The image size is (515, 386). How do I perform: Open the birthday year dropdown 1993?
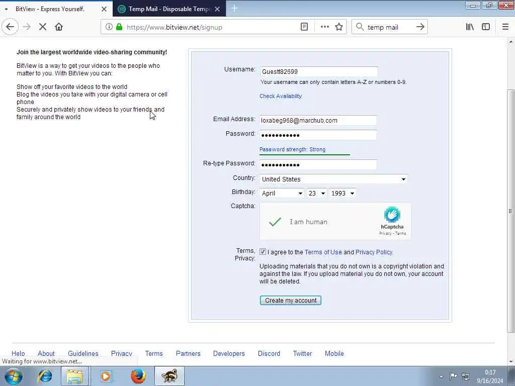coord(342,194)
